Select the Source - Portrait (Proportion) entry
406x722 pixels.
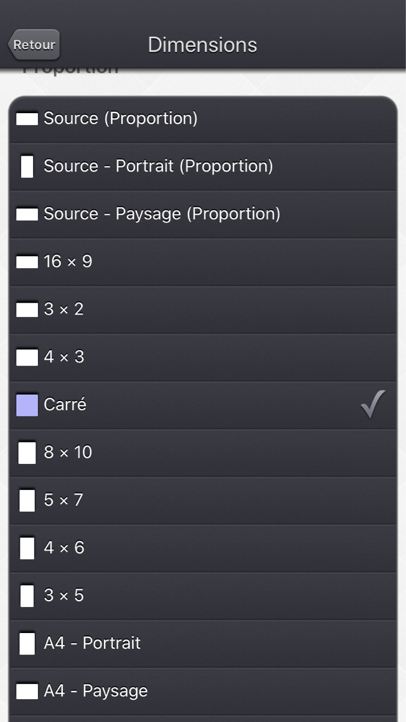tap(203, 167)
